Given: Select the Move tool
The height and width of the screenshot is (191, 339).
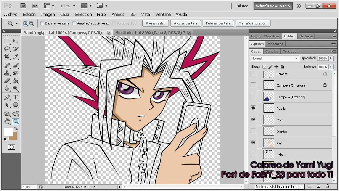Looking at the screenshot, I should tap(16, 41).
